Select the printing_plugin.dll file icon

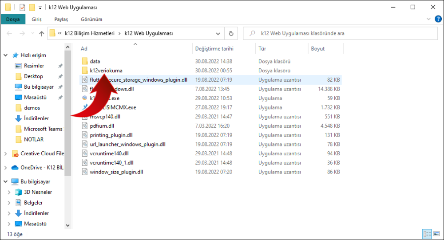pos(85,135)
